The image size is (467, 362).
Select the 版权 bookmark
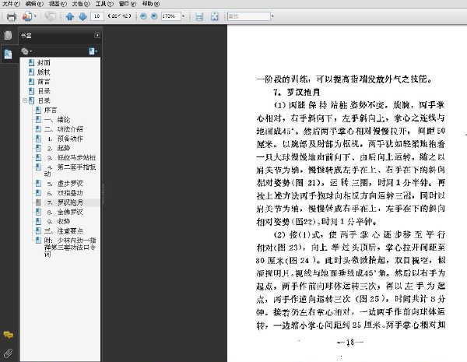pyautogui.click(x=44, y=72)
